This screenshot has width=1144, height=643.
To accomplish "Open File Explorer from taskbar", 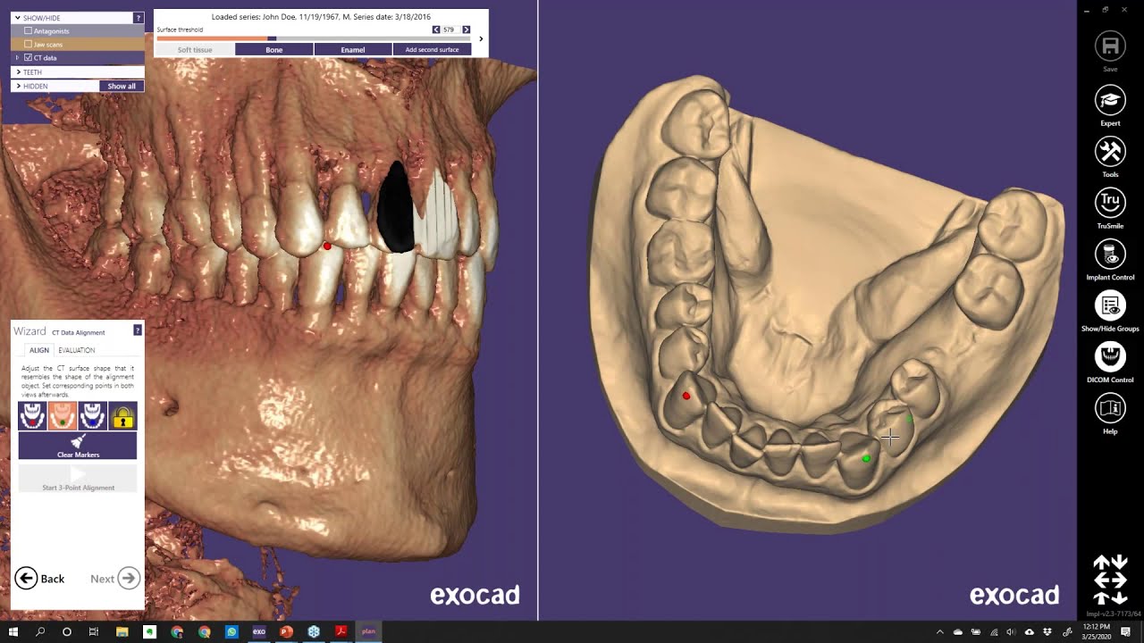I will tap(122, 631).
